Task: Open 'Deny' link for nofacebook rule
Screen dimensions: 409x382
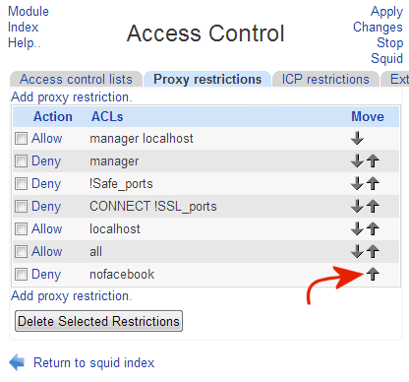Action: [46, 275]
